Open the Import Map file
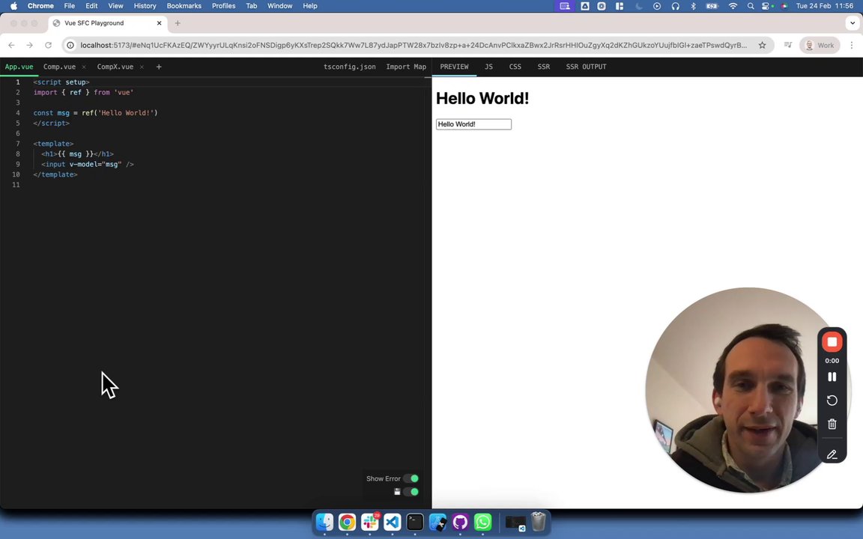The image size is (863, 539). [x=406, y=67]
